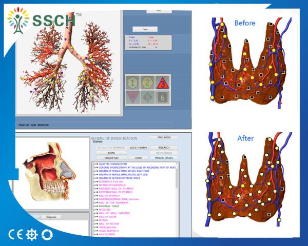Click the skull sagittal section image
This screenshot has height=246, width=308.
click(49, 173)
